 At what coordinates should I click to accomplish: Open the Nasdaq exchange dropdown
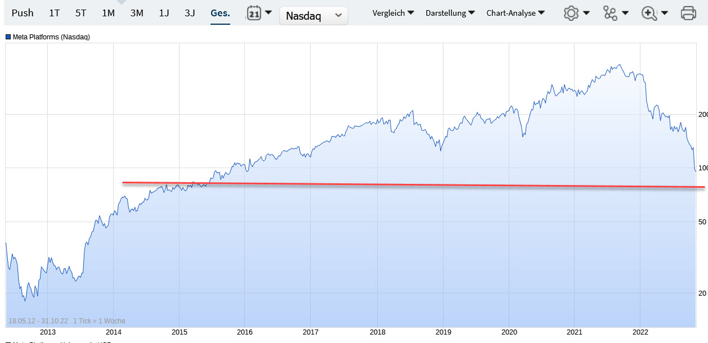coord(313,16)
